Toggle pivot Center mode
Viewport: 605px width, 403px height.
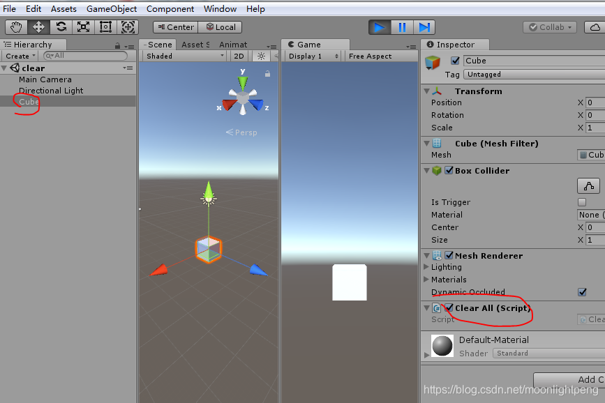pos(176,27)
